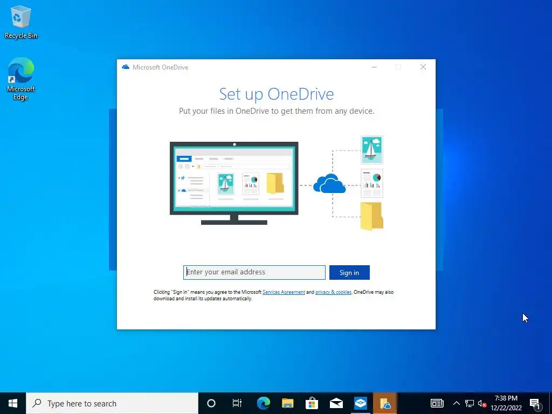Open the Services Agreement link
The width and height of the screenshot is (552, 414).
coord(284,292)
